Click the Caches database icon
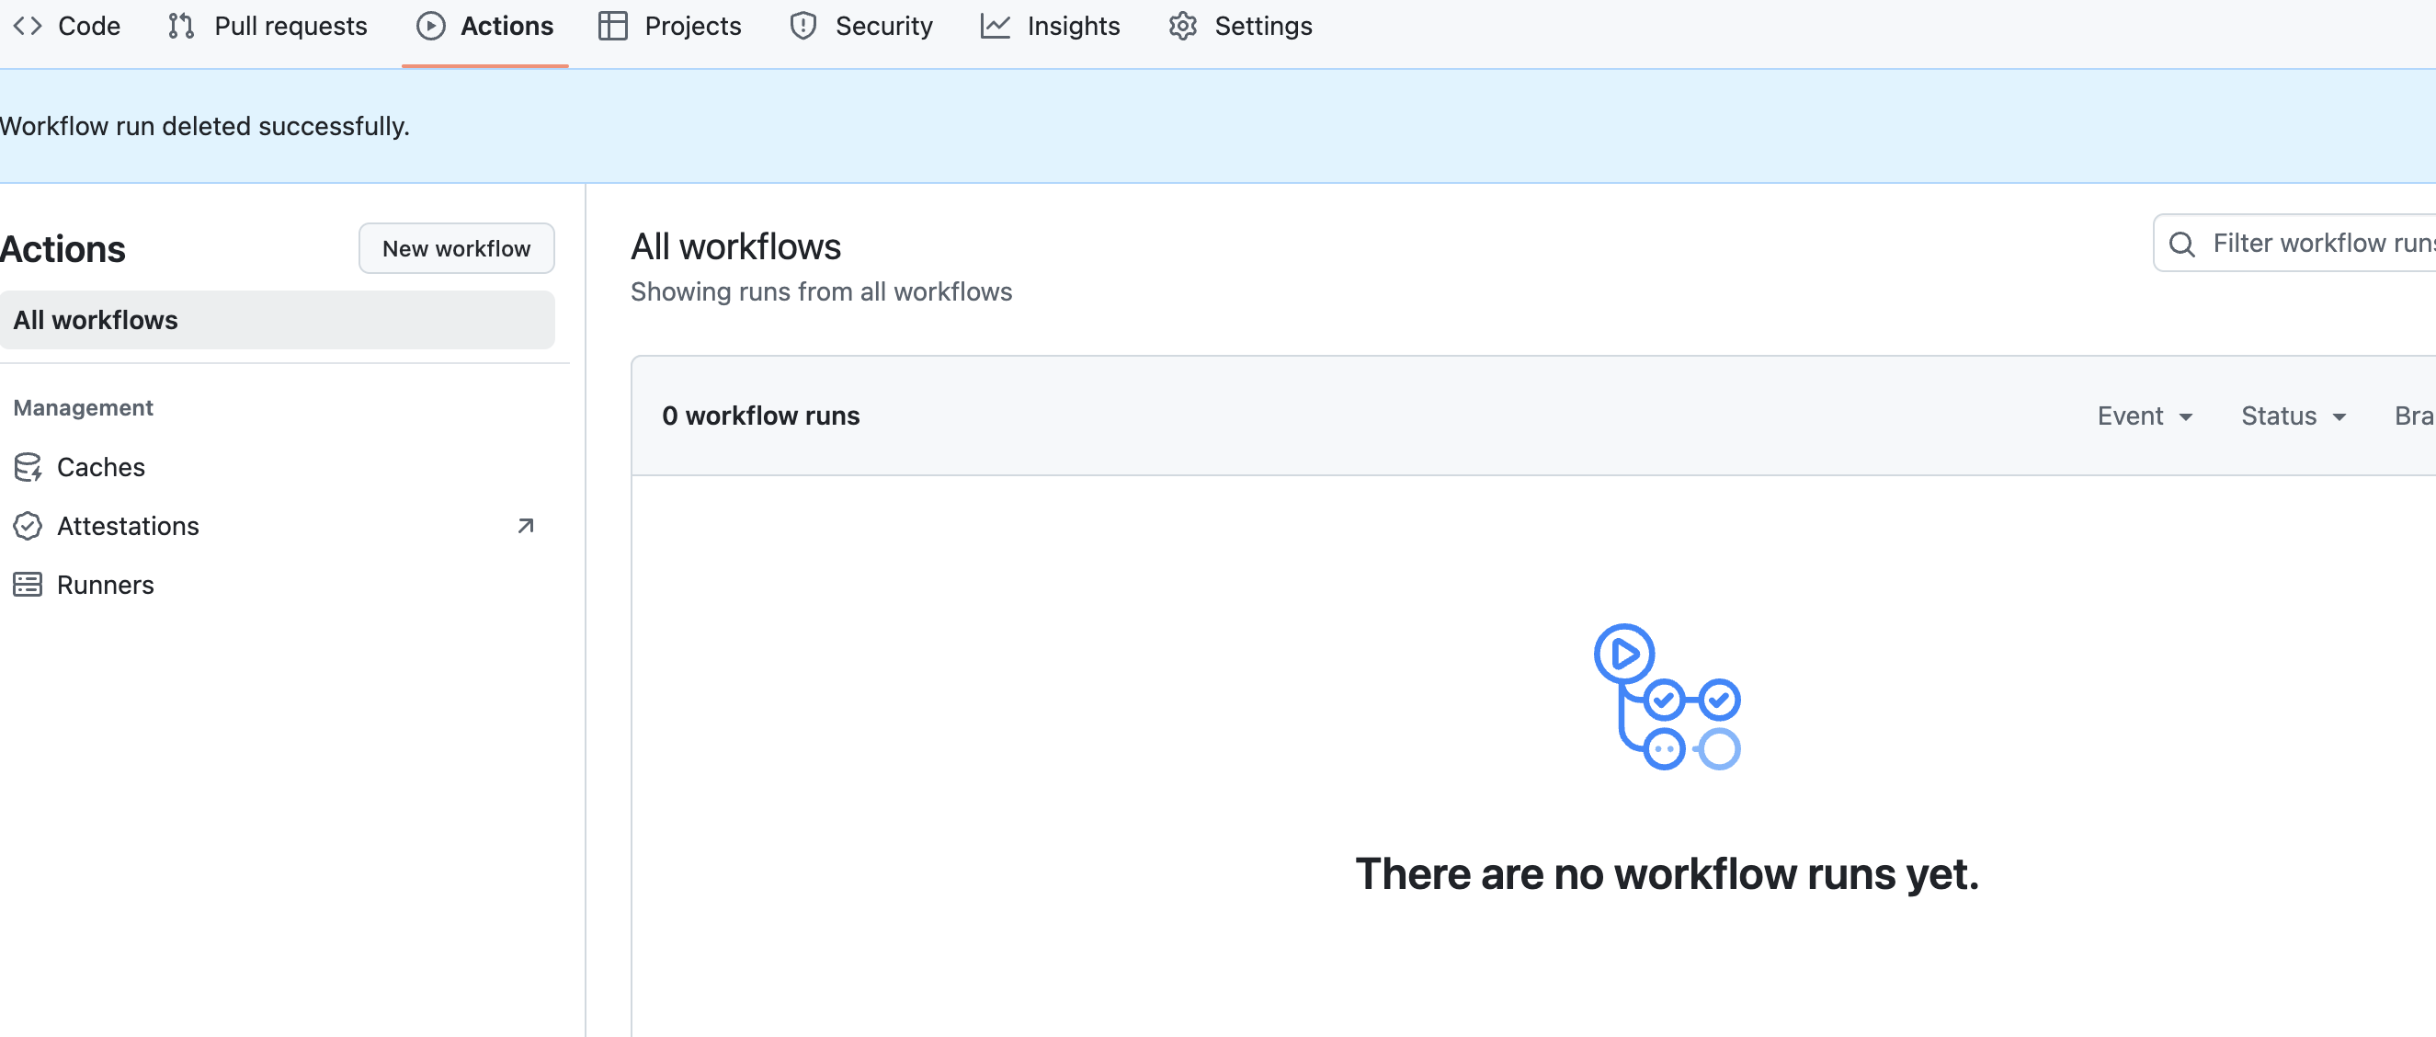 [28, 467]
